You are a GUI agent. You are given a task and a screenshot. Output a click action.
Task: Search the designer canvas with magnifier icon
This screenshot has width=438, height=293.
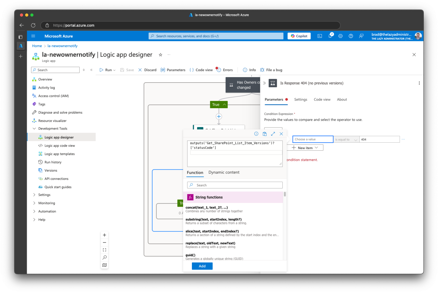(105, 257)
